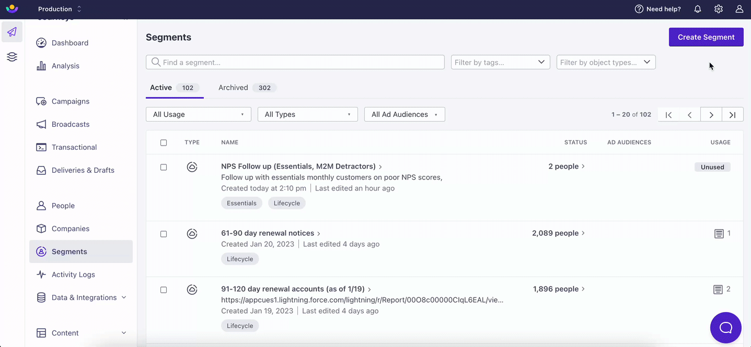Click the Essentials tag
The width and height of the screenshot is (751, 347).
[241, 203]
